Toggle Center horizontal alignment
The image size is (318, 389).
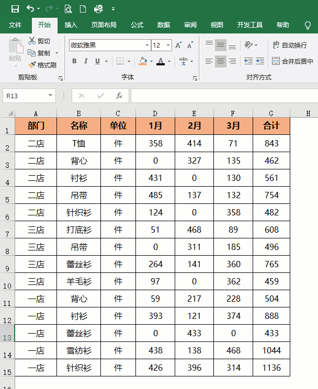tap(220, 61)
